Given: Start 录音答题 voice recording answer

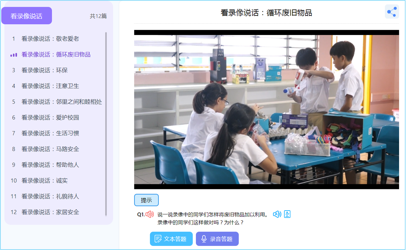Looking at the screenshot, I should (217, 239).
